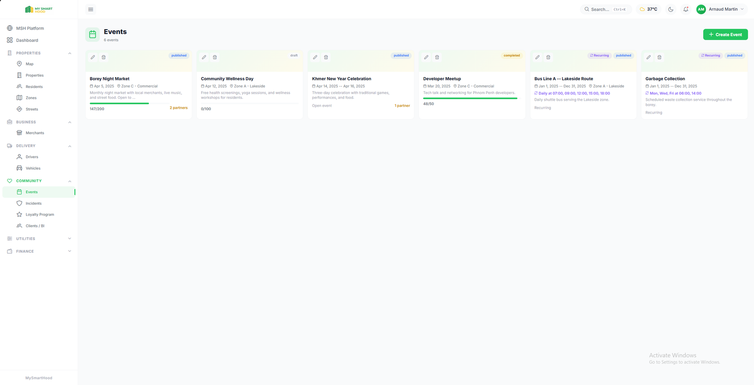The image size is (754, 385).
Task: Open the Arnaud Martin account dropdown
Action: coord(722,9)
